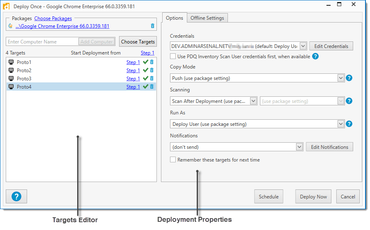
Task: Click the Add Computer button
Action: point(97,42)
